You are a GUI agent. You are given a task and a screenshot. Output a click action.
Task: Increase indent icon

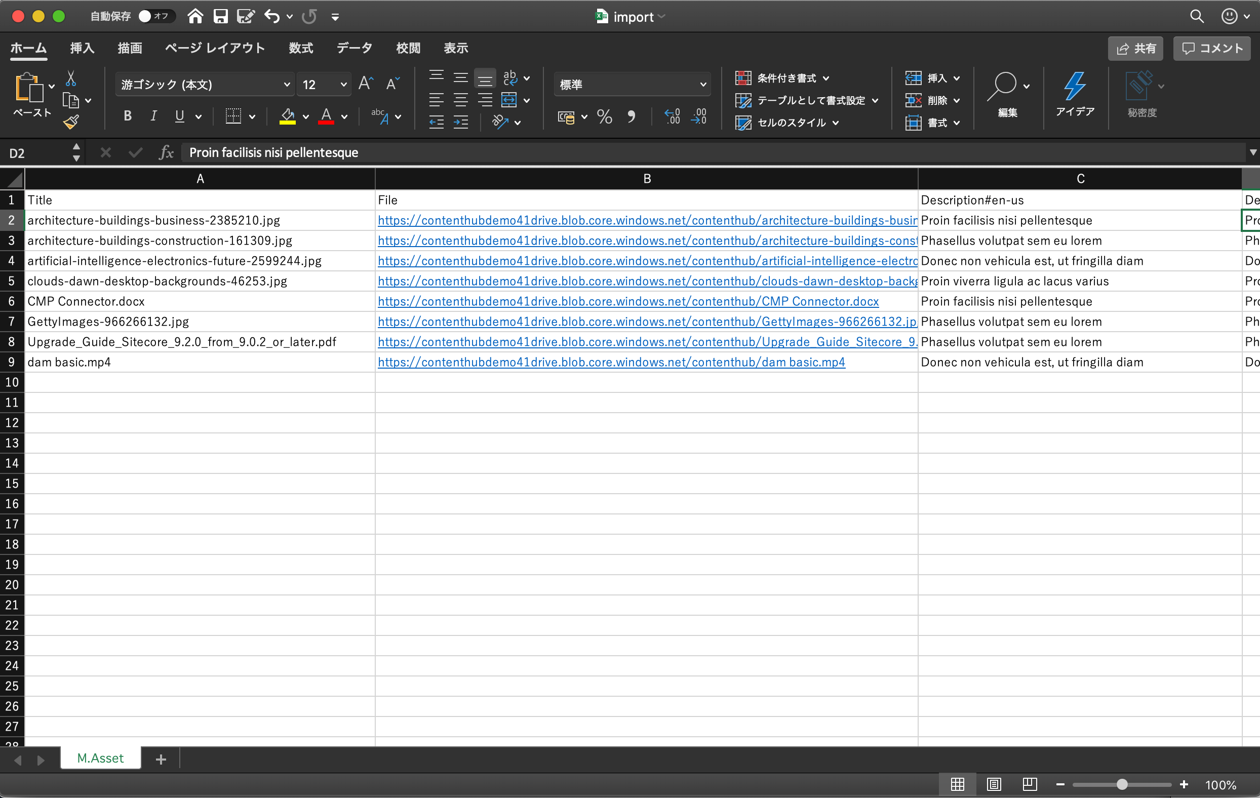pos(460,123)
